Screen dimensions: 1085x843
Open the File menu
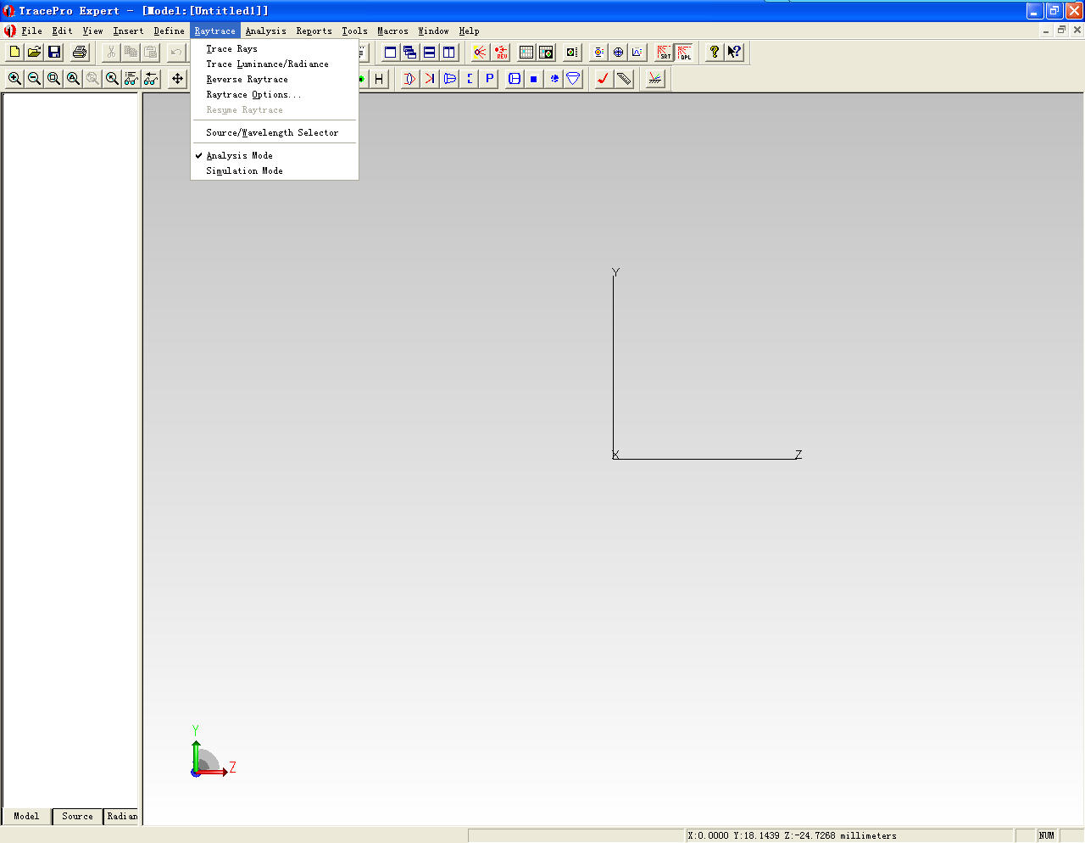pos(32,31)
